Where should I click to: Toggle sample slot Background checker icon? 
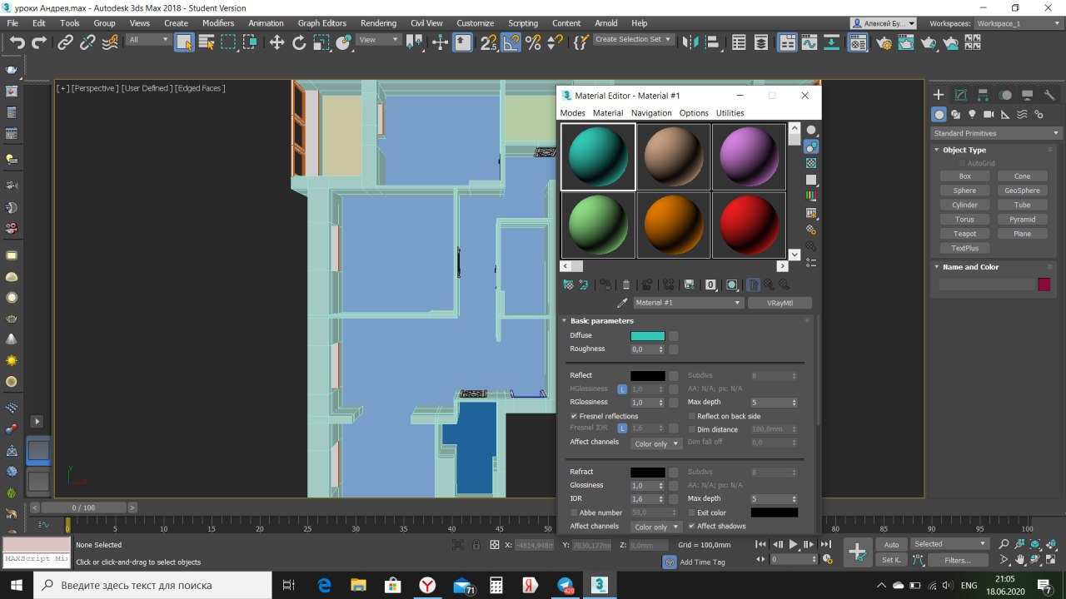811,163
